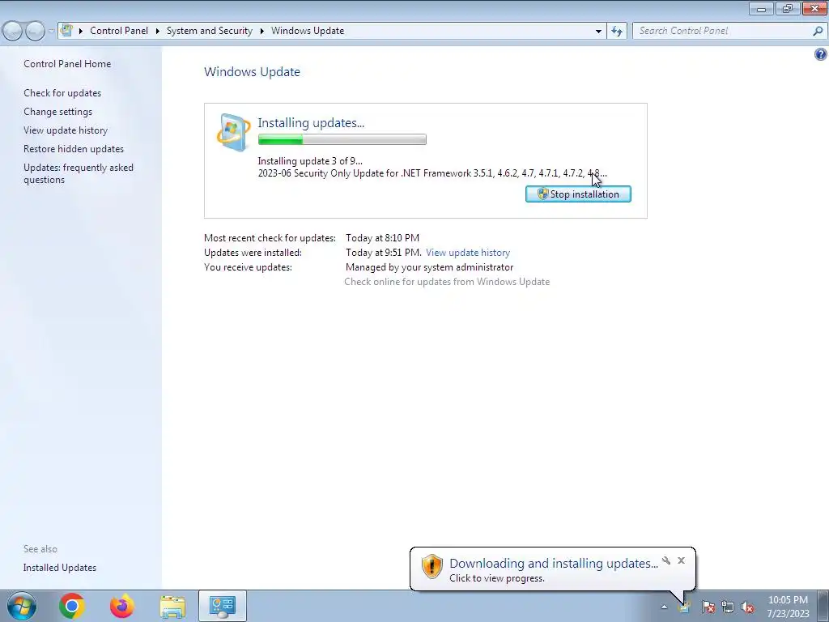This screenshot has height=622, width=829.
Task: Click Downloading and installing updates balloon text
Action: [x=554, y=564]
